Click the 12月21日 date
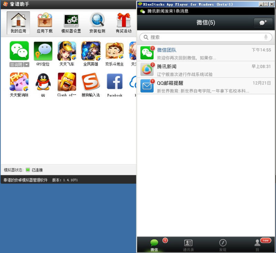Viewport: 276px width, 253px height. (262, 83)
